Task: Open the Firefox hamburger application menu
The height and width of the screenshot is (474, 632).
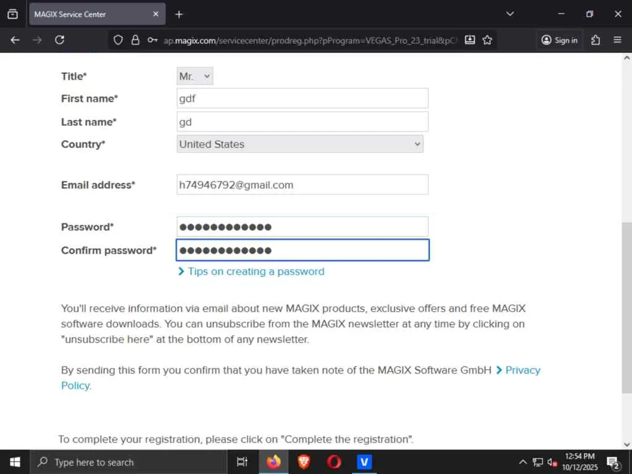Action: coord(617,40)
